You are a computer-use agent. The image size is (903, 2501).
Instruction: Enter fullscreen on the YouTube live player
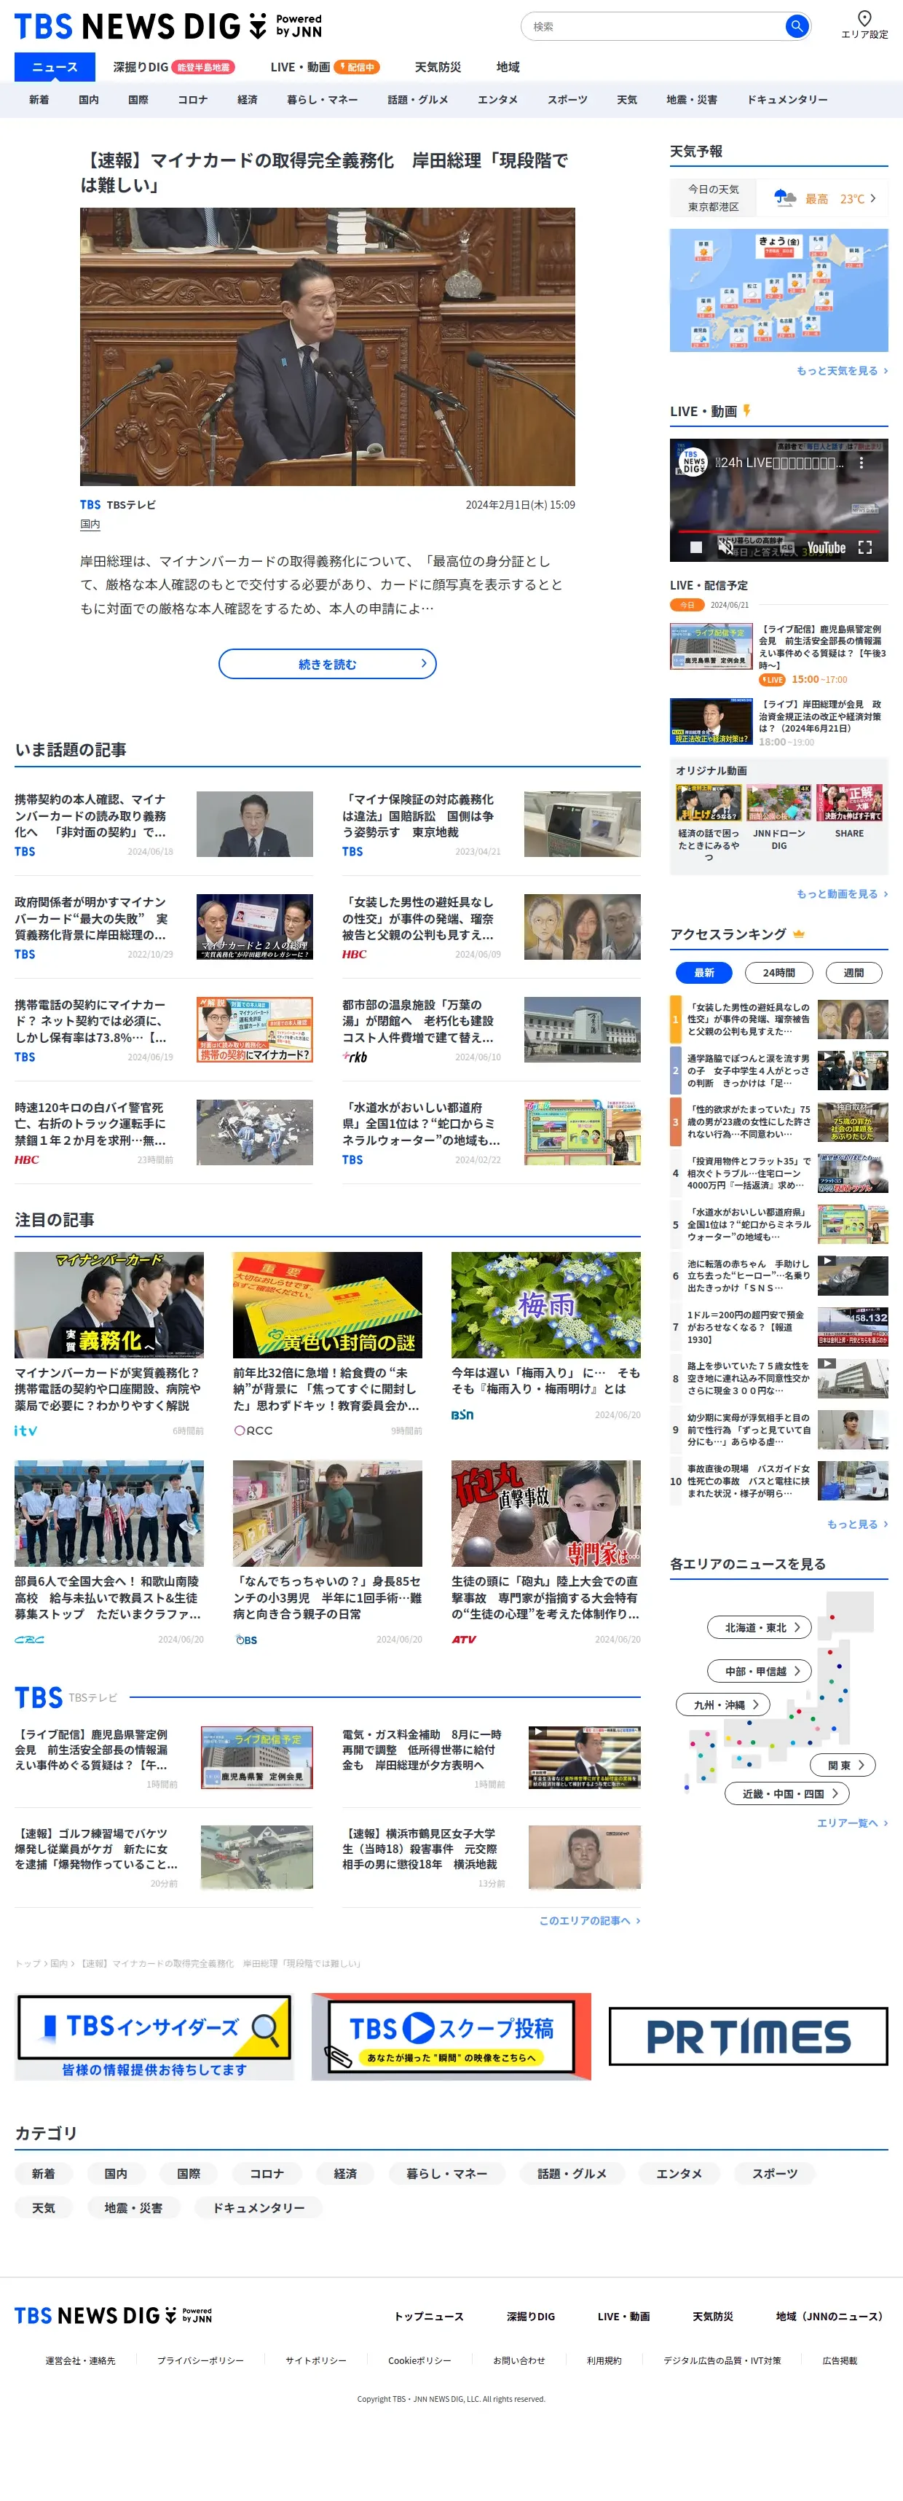[x=865, y=547]
